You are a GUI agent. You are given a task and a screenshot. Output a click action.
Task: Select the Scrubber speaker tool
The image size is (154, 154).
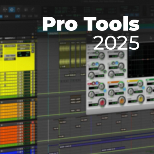point(26,9)
